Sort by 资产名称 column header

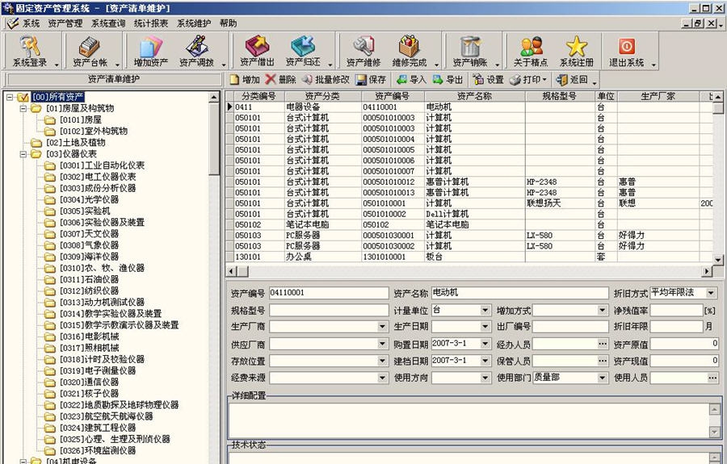(x=474, y=96)
